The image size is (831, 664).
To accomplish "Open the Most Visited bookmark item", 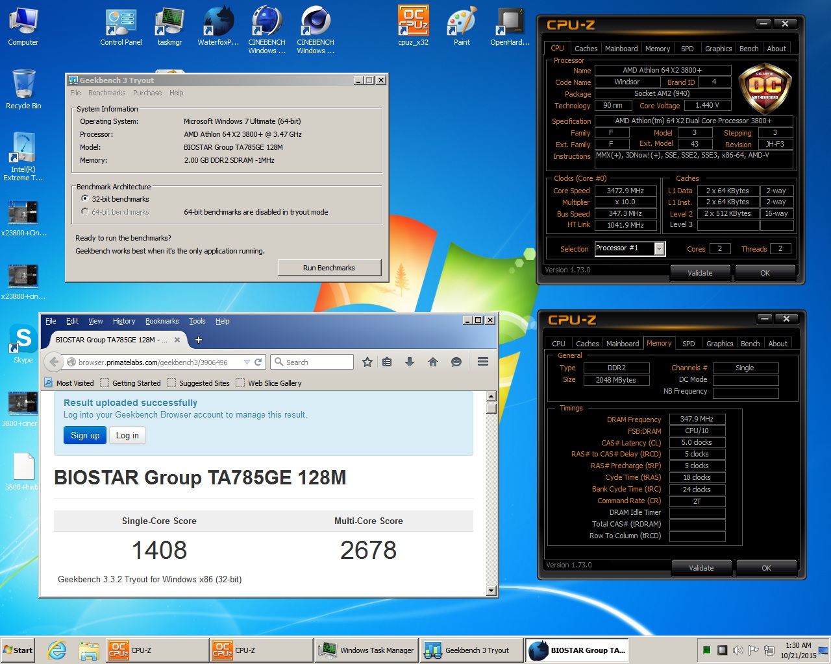I will [x=69, y=383].
